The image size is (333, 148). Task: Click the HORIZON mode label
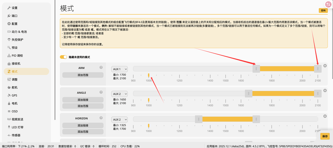click(81, 118)
